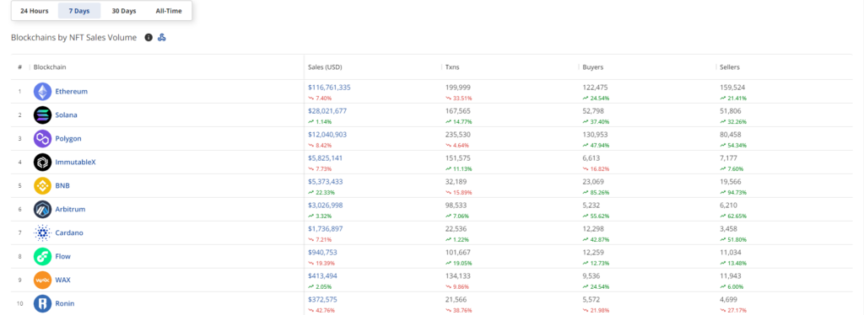Select the 80,458 Sellers cell for Polygon
Image resolution: width=864 pixels, height=315 pixels.
click(x=732, y=134)
